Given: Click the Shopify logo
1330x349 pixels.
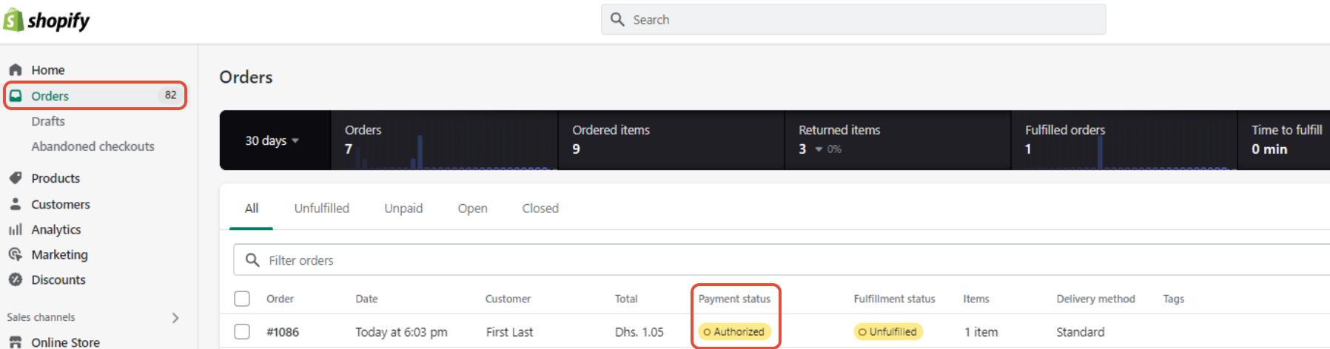Looking at the screenshot, I should coord(47,20).
